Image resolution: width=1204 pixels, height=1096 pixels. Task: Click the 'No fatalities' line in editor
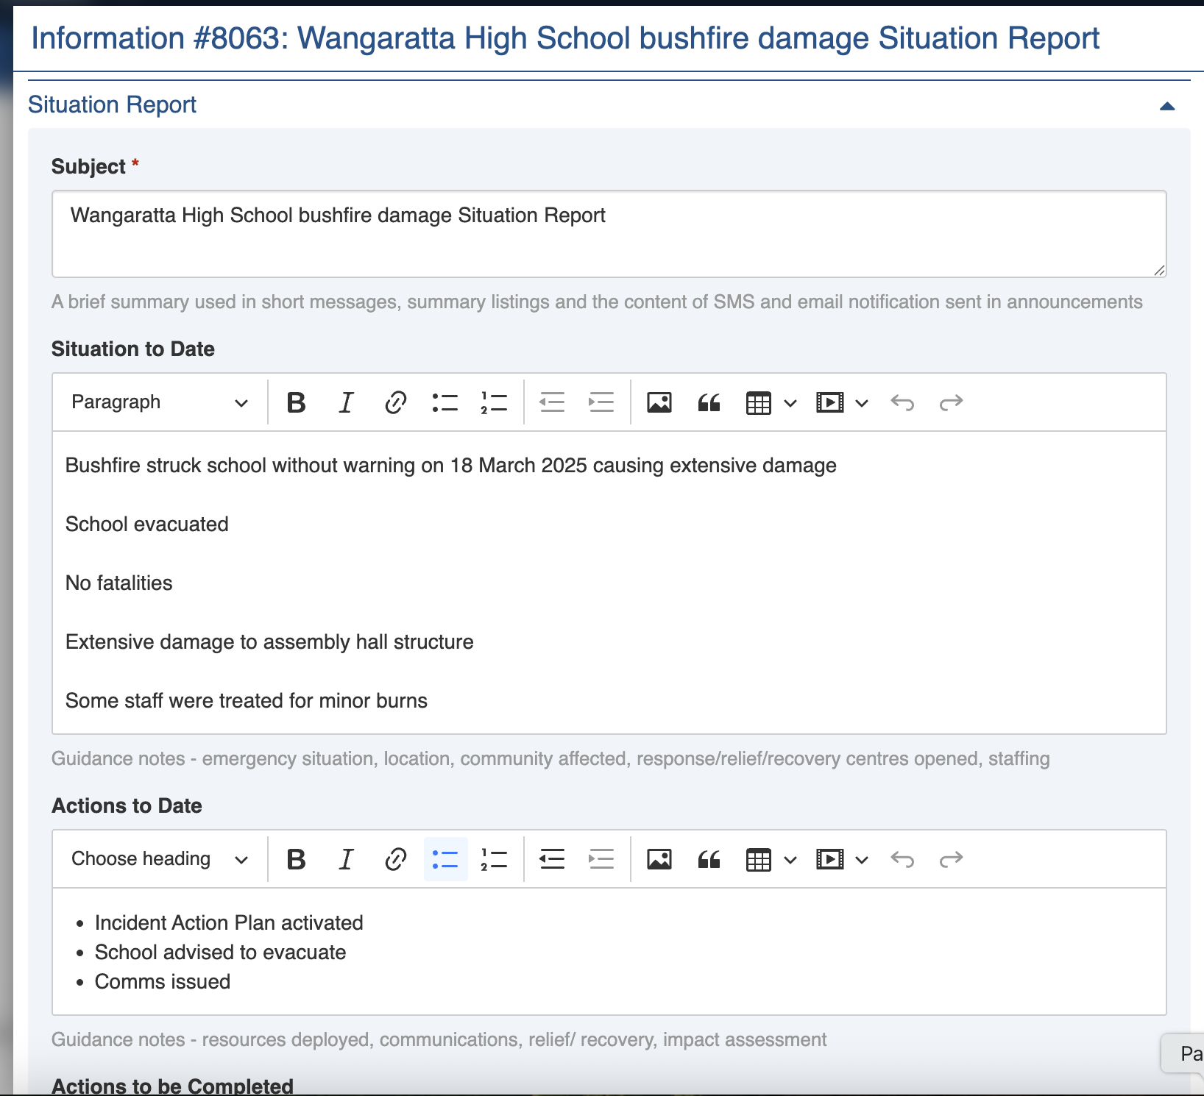tap(119, 583)
